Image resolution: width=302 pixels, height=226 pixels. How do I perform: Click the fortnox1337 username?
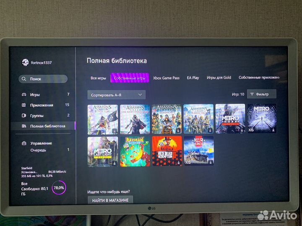pyautogui.click(x=42, y=63)
